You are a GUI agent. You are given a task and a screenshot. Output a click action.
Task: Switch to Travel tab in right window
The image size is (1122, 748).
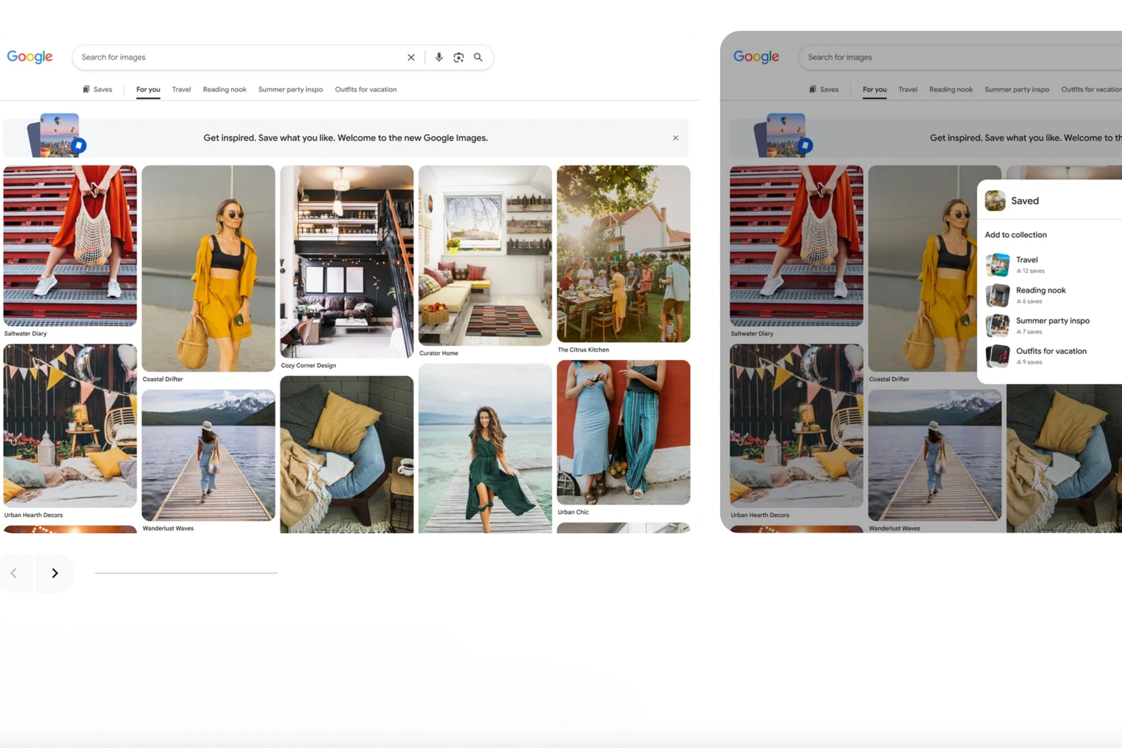(908, 89)
